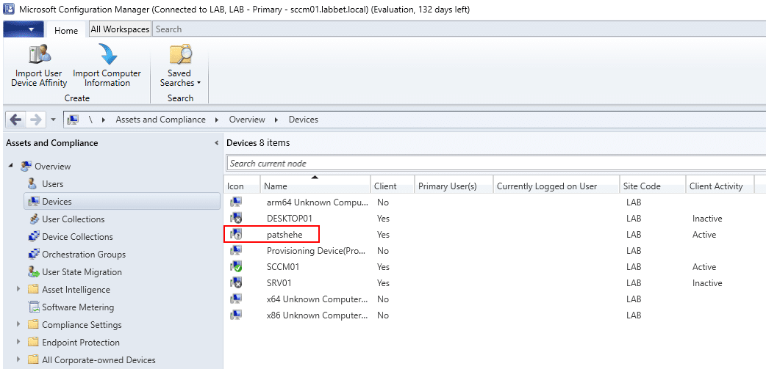Select All Corporate-owned Devices folder icon
766x369 pixels.
(x=33, y=359)
